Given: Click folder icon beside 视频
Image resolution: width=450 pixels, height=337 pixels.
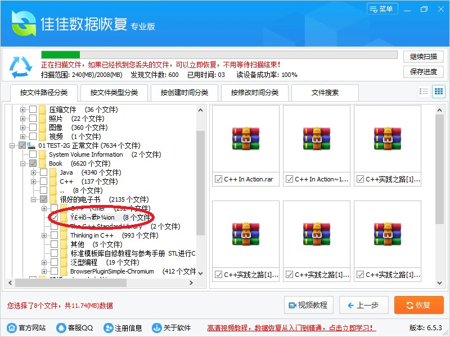Looking at the screenshot, I should [x=43, y=136].
